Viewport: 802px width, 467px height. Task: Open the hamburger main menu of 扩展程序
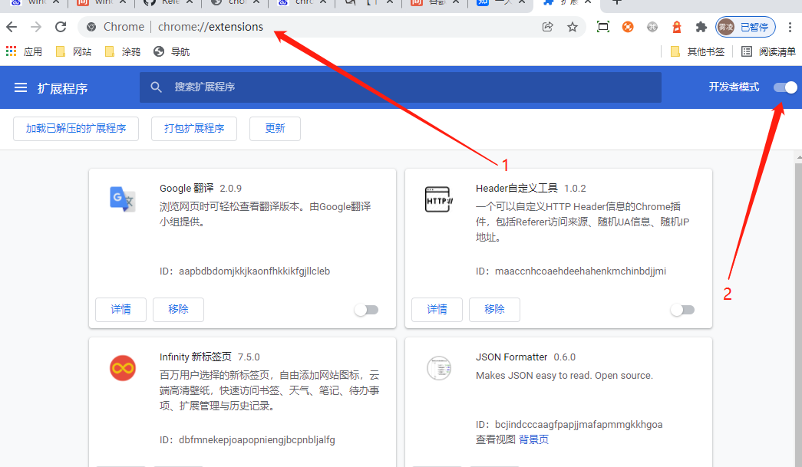tap(21, 87)
